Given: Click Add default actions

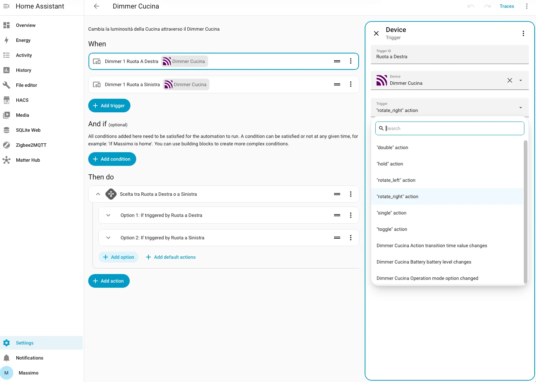Looking at the screenshot, I should point(171,257).
